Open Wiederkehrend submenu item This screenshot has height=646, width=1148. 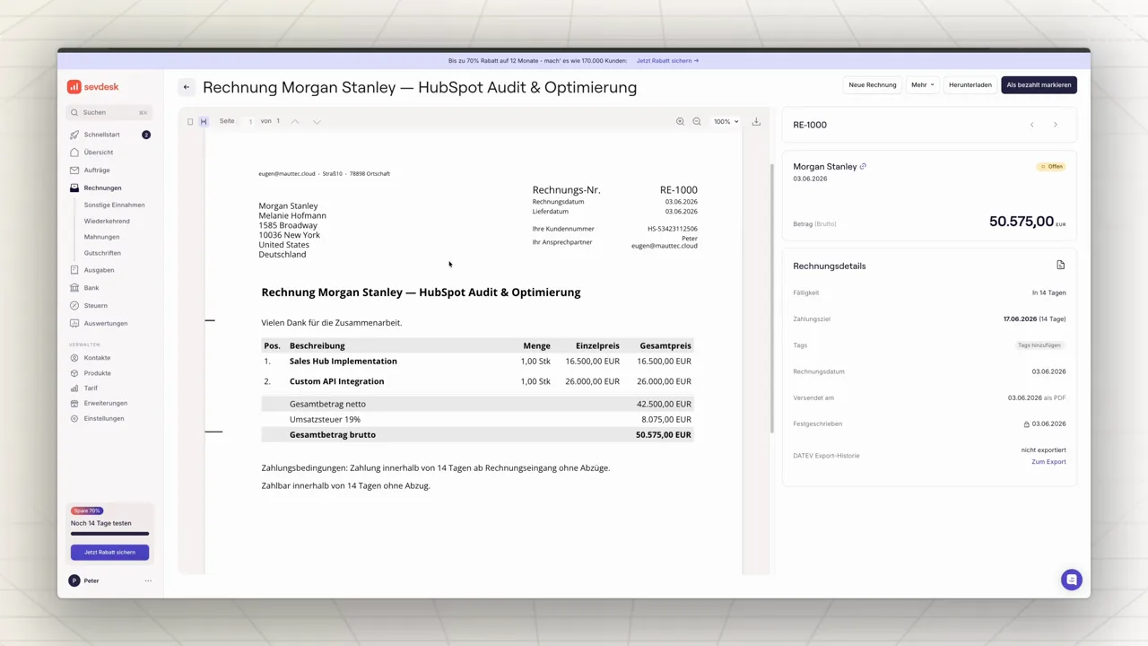(x=107, y=222)
